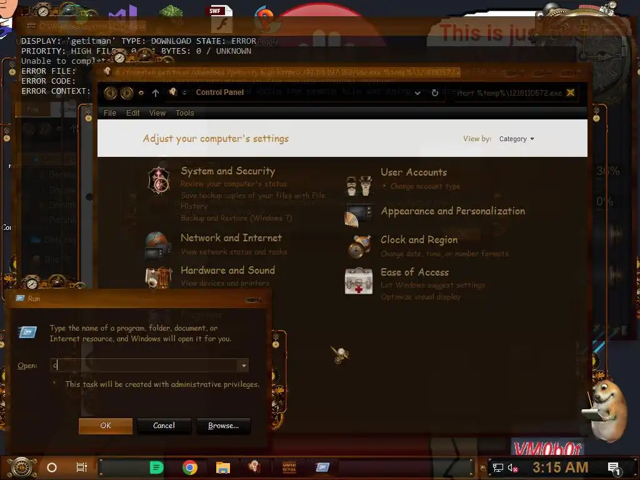
Task: Open the Network and Internet globe icon
Action: 157,245
